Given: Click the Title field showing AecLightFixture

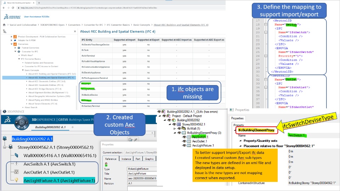Looking at the screenshot, I should tap(142, 173).
